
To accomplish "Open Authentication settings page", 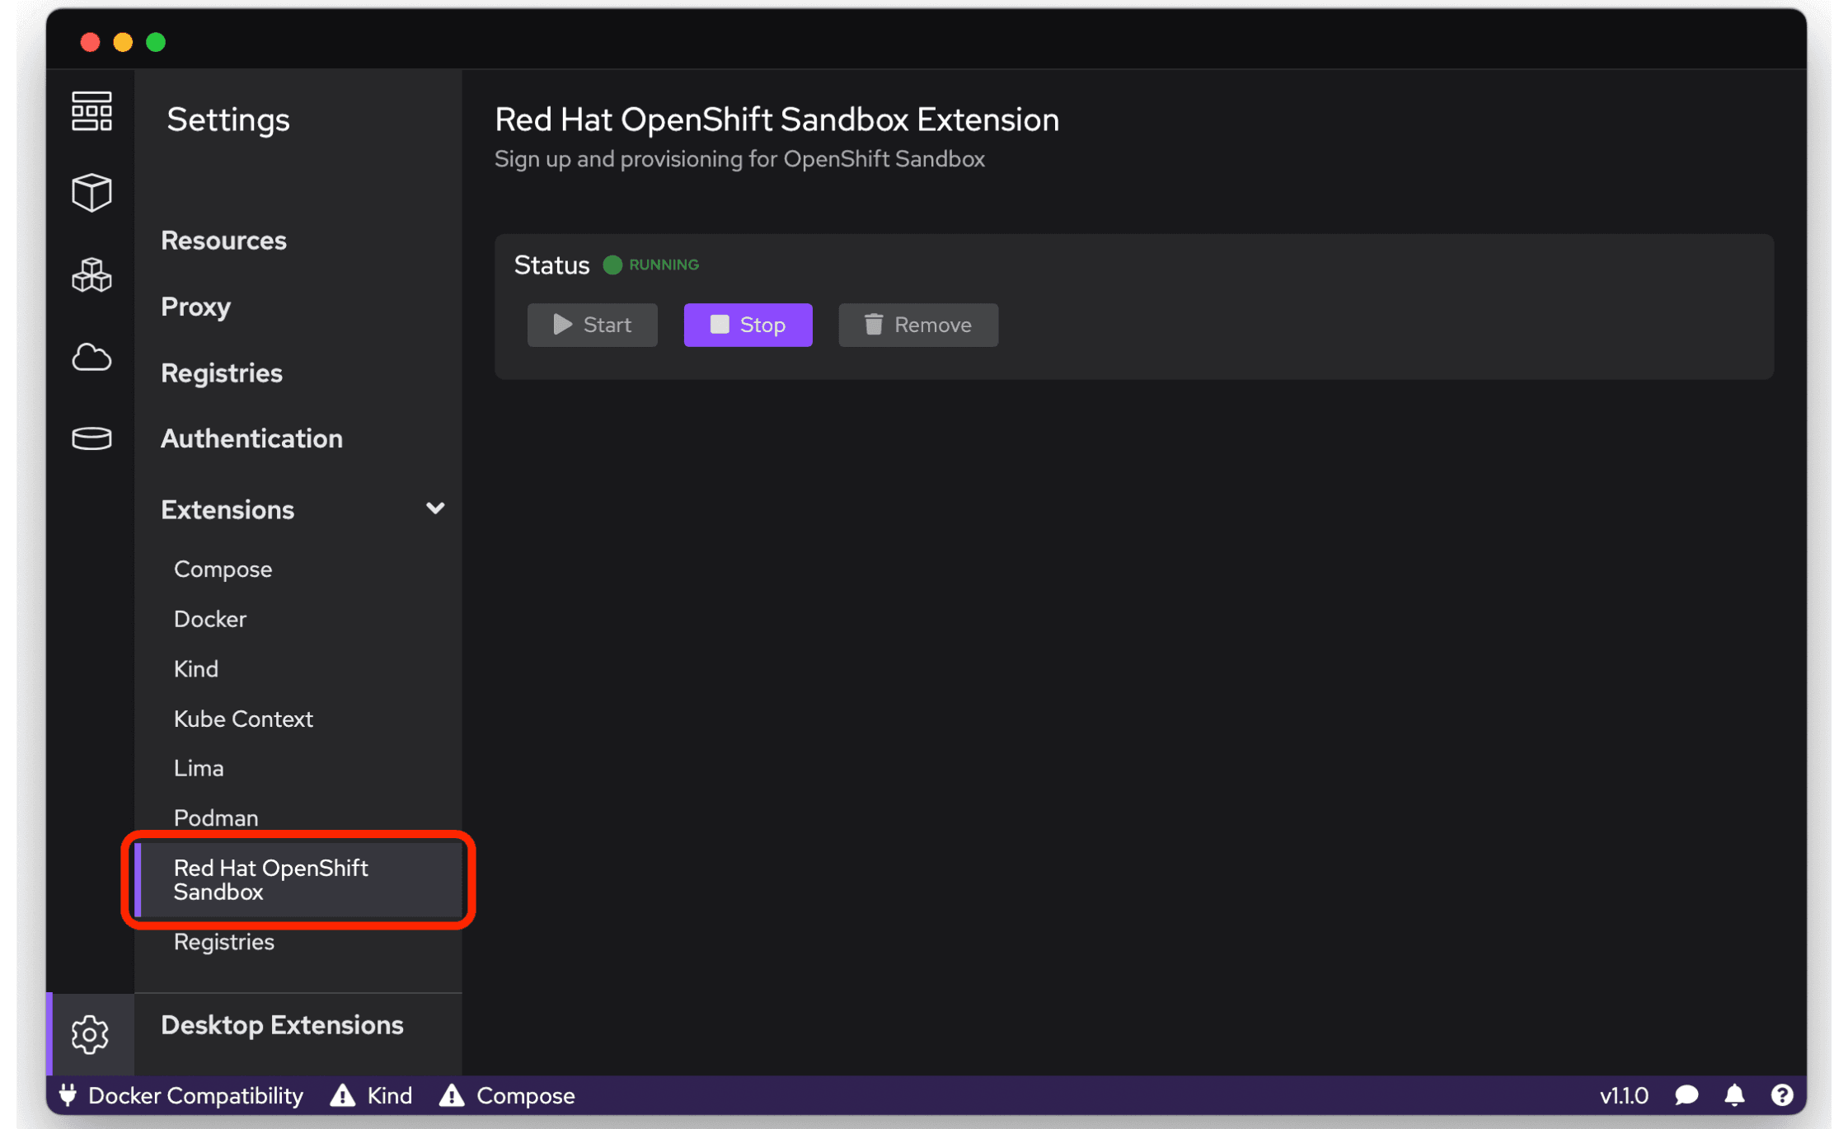I will coord(251,438).
